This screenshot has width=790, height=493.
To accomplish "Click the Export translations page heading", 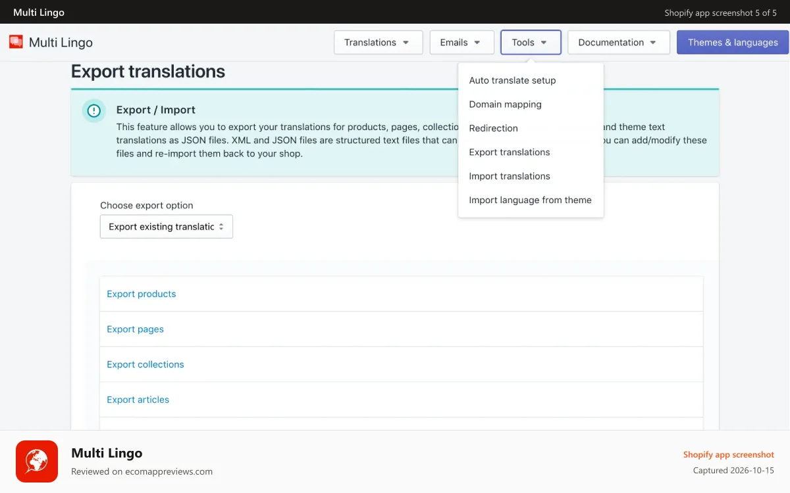I will pos(148,72).
